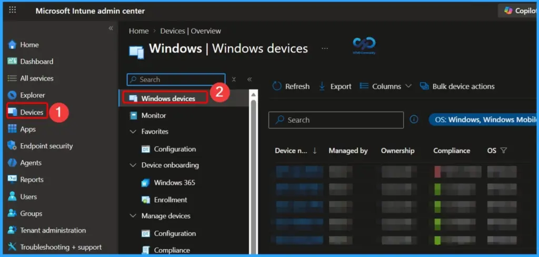Screen dimensions: 539x257
Task: Sort by the Compliance column header
Action: click(x=451, y=151)
